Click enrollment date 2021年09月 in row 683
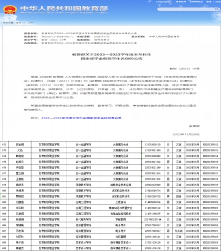 click(x=192, y=208)
